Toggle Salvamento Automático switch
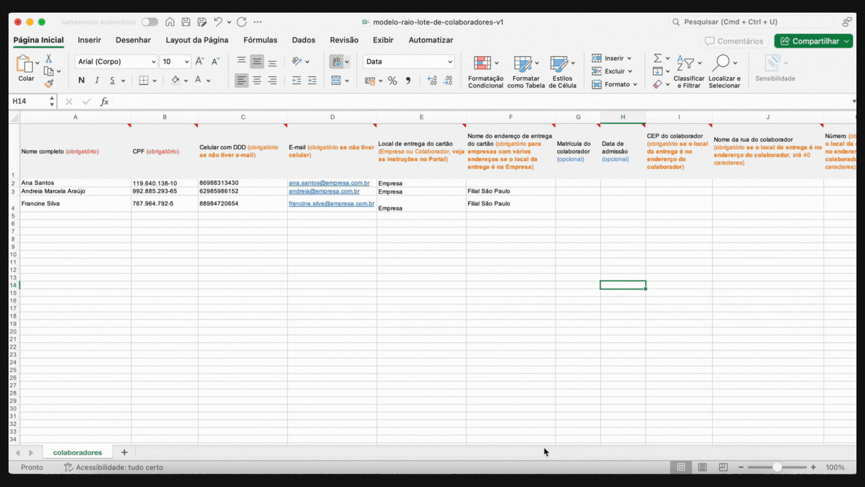 (x=150, y=22)
